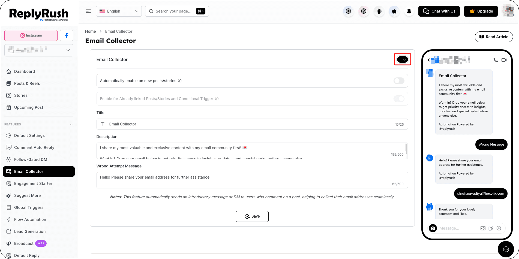519x259 pixels.
Task: Open the floating chat support bubble
Action: click(506, 249)
